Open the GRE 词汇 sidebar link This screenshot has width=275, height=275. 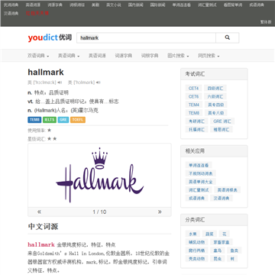click(x=222, y=121)
